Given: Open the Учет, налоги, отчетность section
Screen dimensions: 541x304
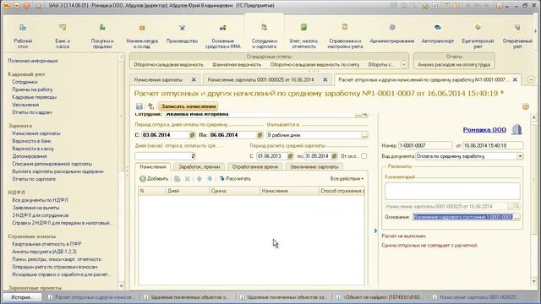Looking at the screenshot, I should [303, 35].
